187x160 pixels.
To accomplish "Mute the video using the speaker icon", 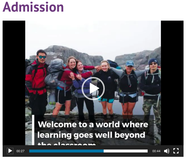I will (x=167, y=151).
